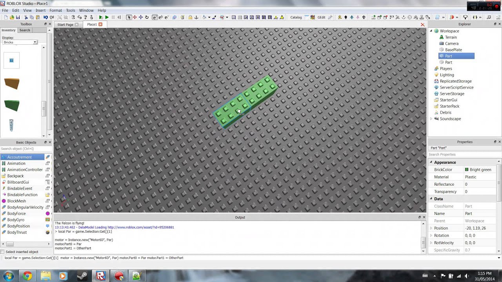Image resolution: width=502 pixels, height=282 pixels.
Task: Open the Edit menu
Action: coord(16,10)
